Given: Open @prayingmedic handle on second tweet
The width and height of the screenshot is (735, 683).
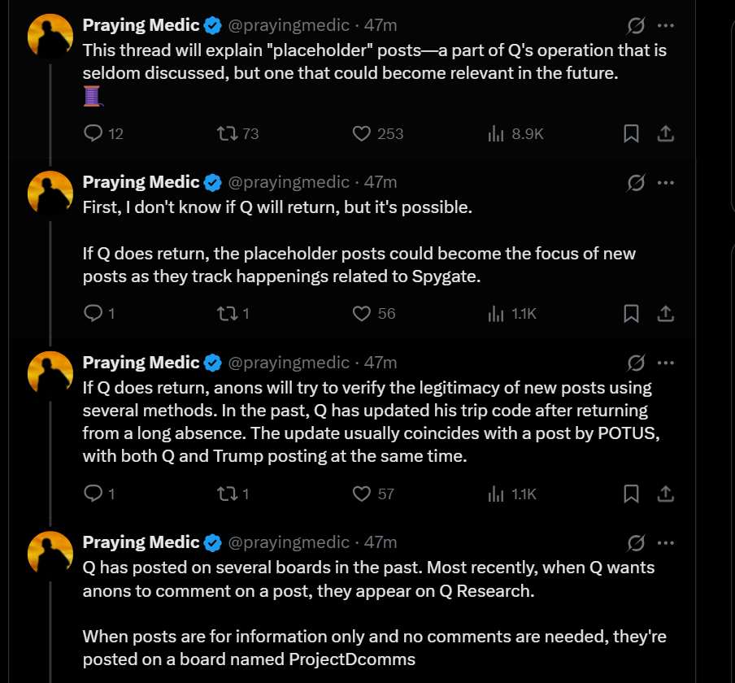Looking at the screenshot, I should 289,182.
